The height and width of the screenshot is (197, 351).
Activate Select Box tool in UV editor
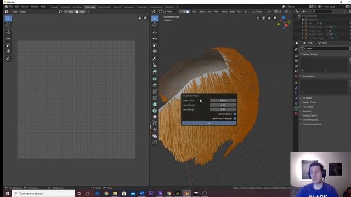[8, 18]
